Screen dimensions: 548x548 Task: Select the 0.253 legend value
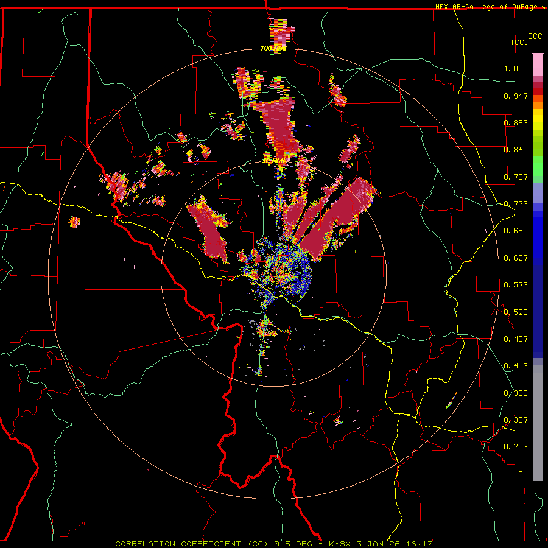516,447
